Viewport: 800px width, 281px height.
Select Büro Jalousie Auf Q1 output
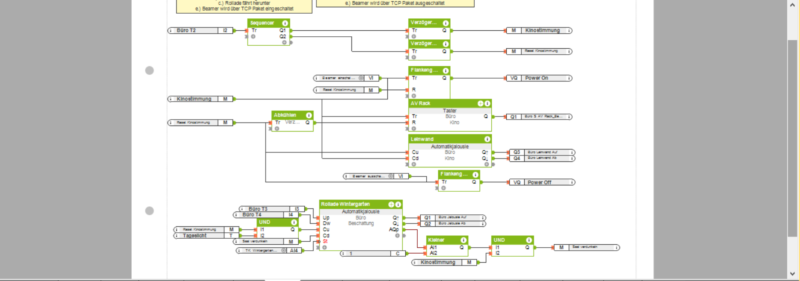tap(453, 218)
